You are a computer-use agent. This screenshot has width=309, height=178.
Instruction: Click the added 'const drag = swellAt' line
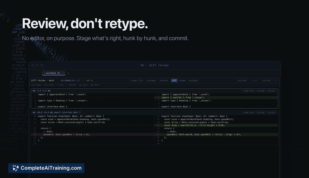coord(216,125)
